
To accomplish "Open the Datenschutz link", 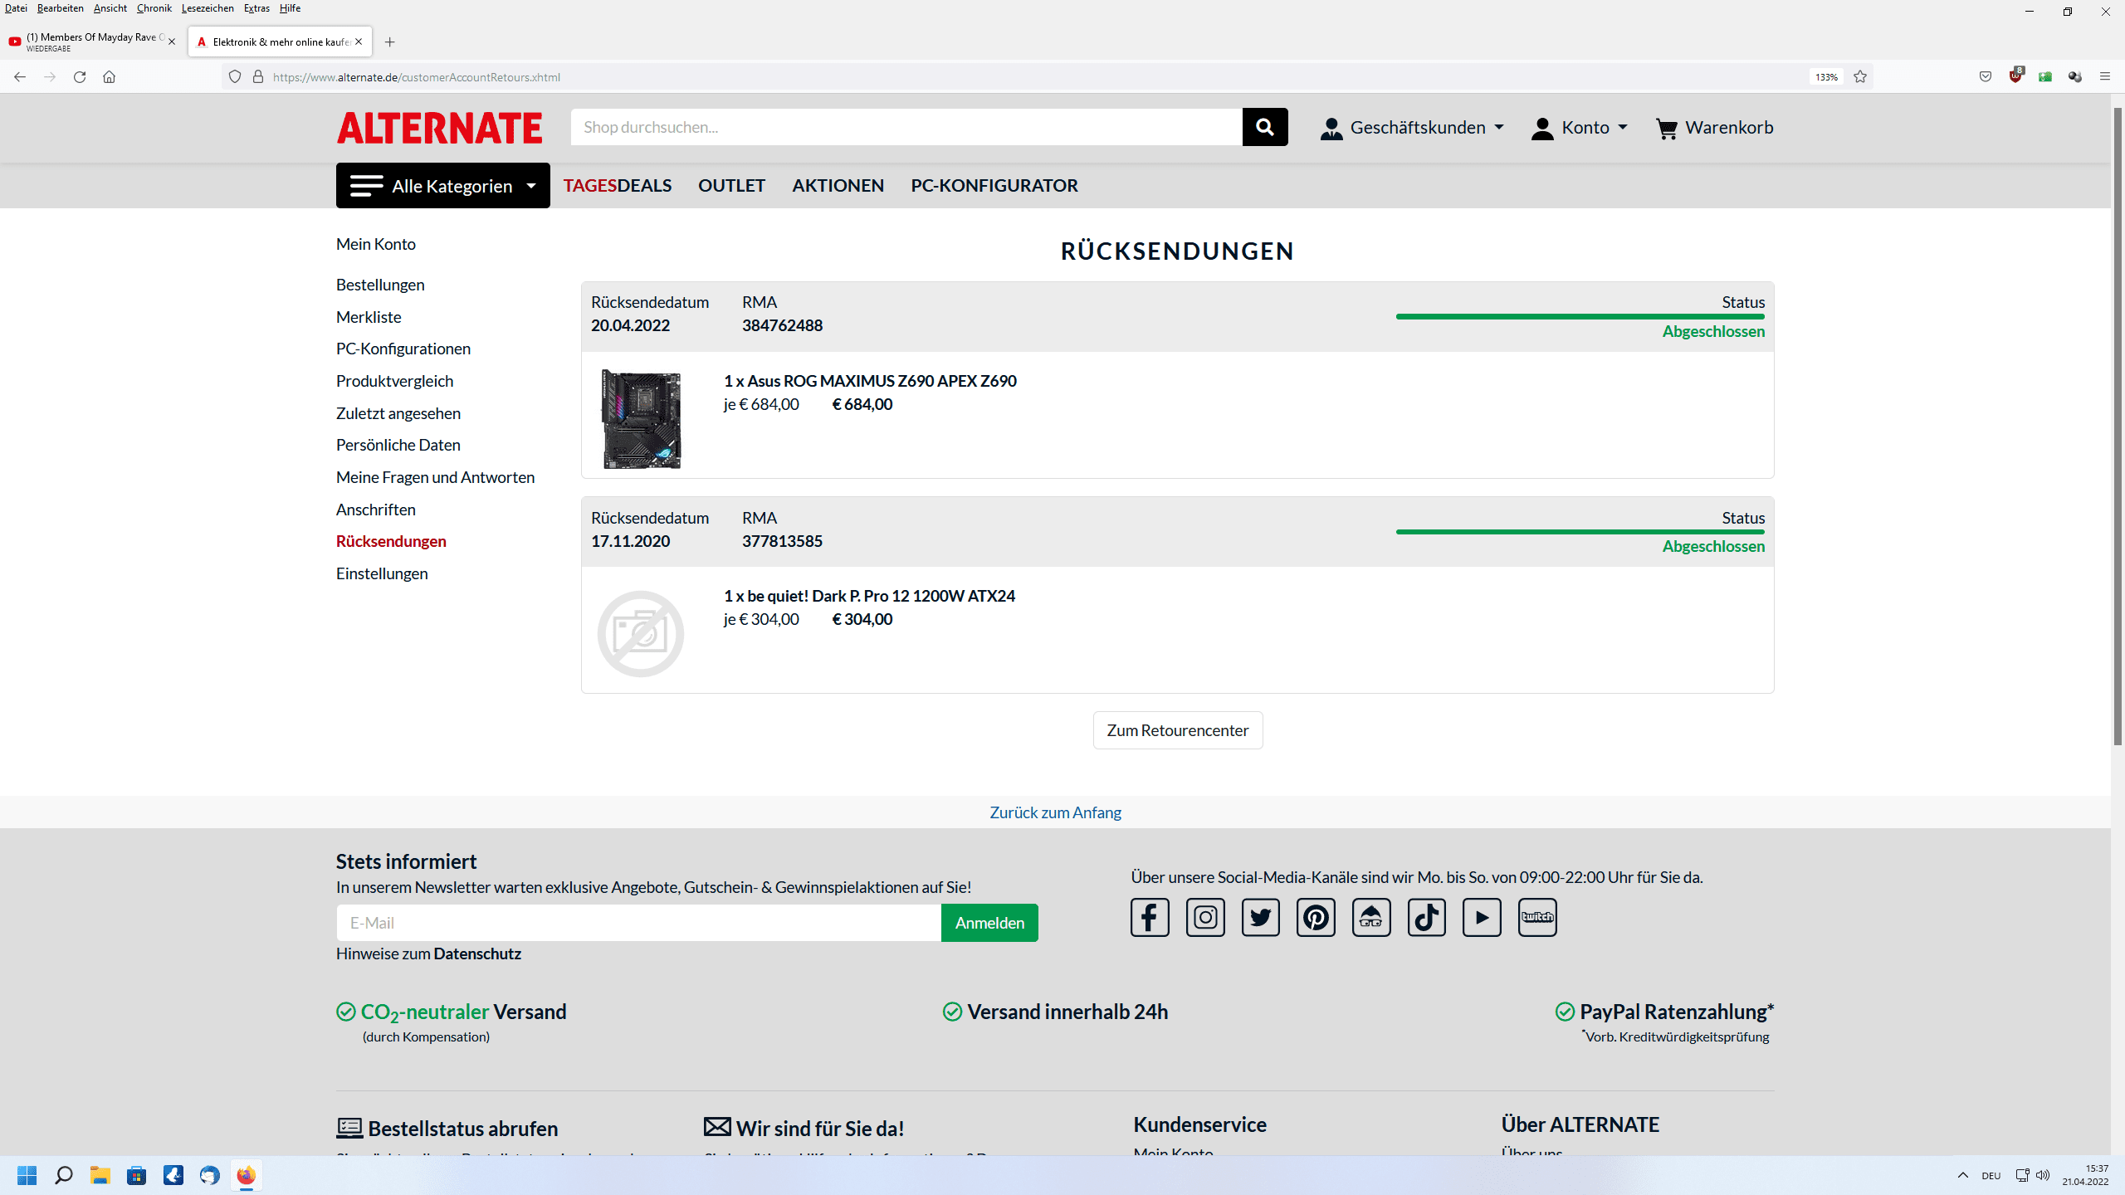I will [477, 954].
